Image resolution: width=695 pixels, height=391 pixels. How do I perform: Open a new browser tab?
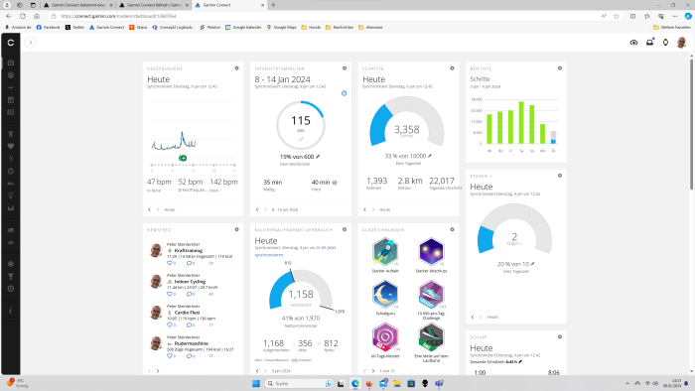[273, 5]
